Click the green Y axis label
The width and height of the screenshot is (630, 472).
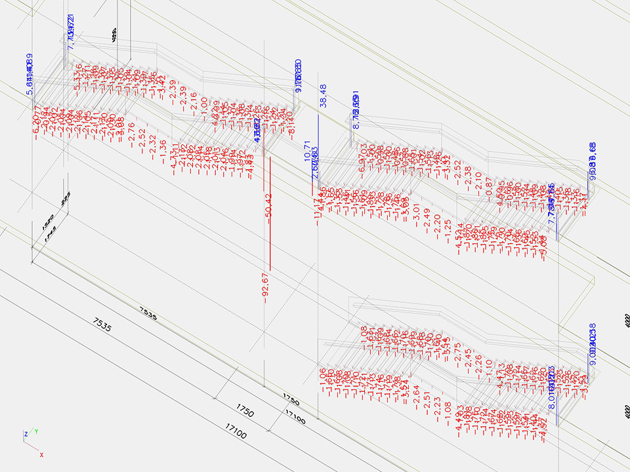37,432
